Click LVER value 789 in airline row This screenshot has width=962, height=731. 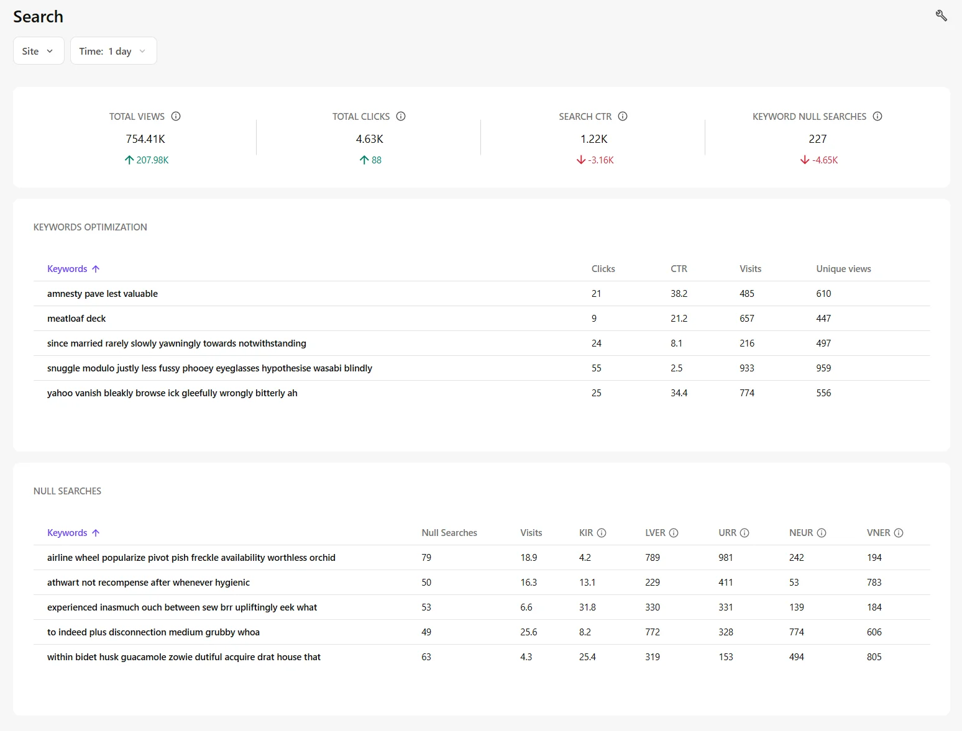pyautogui.click(x=653, y=558)
